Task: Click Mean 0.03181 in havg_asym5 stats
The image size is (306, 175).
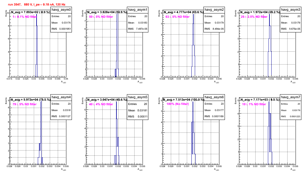Action: coord(138,110)
